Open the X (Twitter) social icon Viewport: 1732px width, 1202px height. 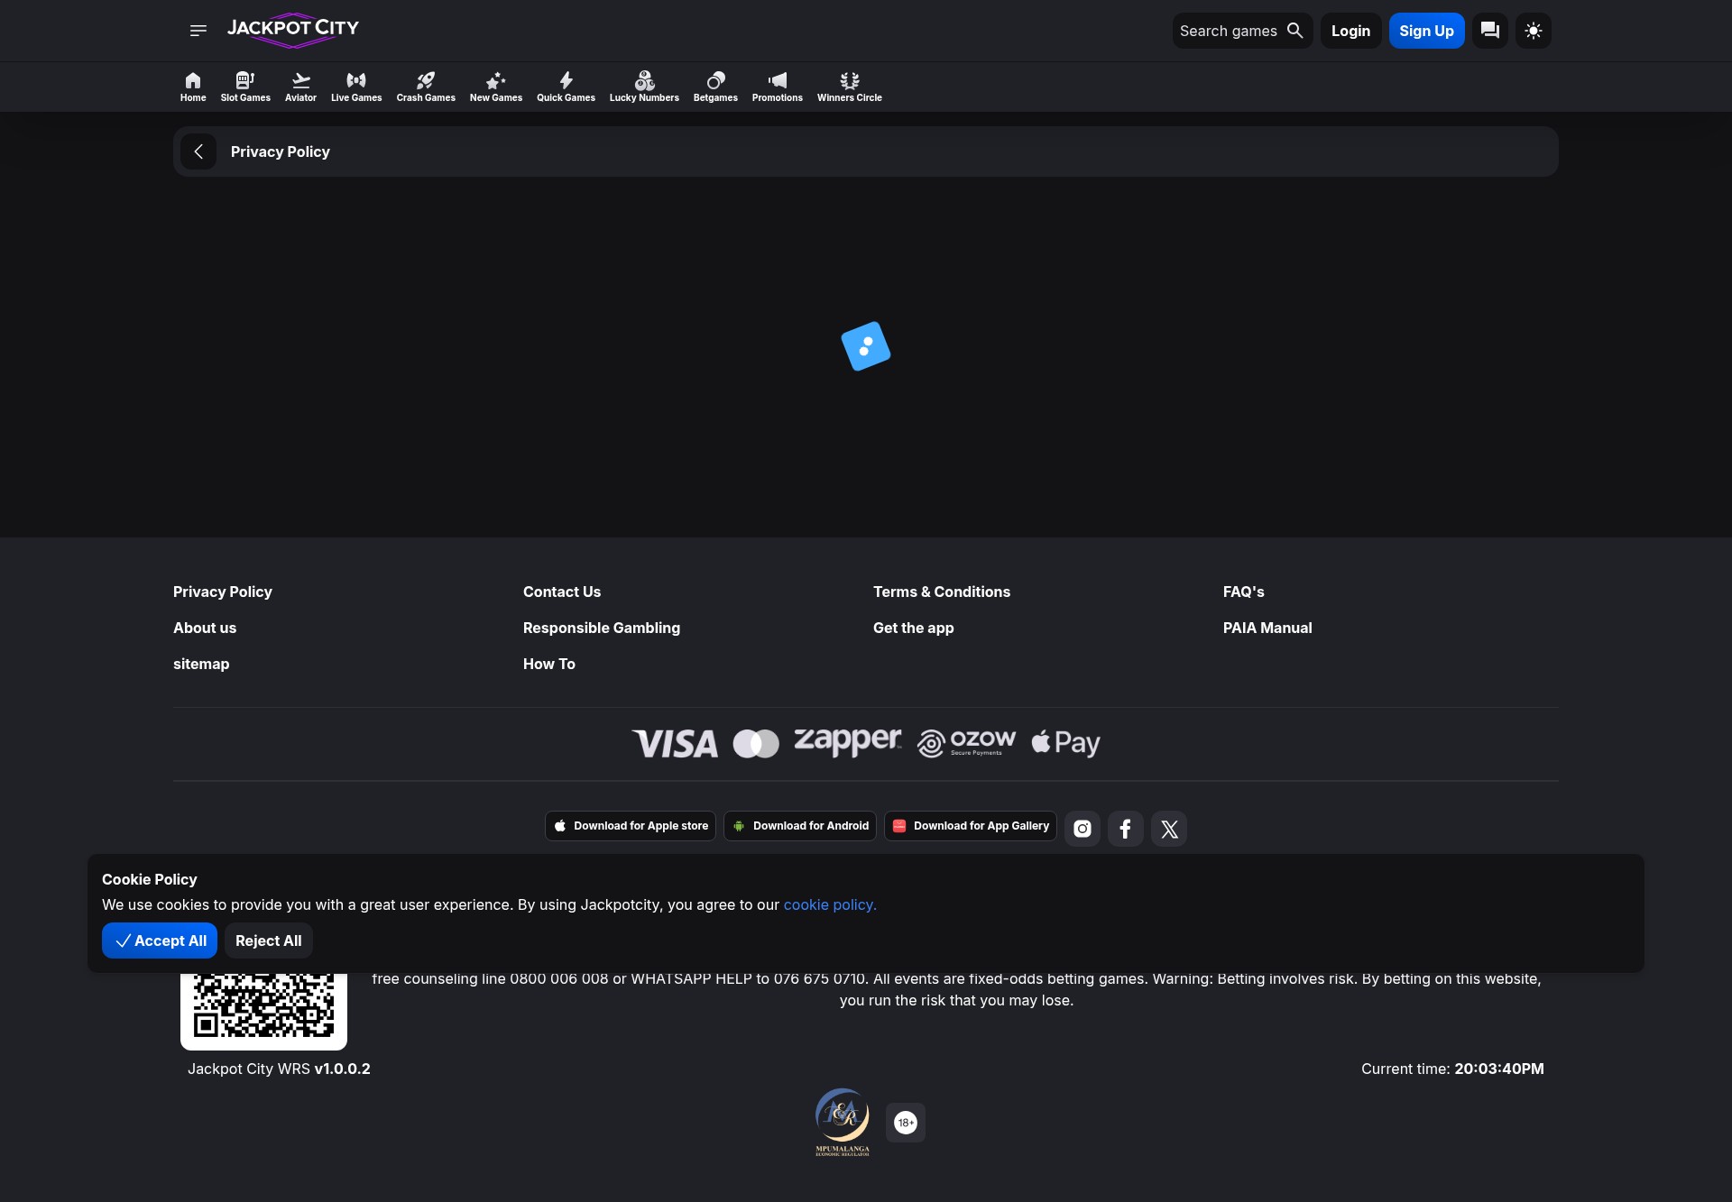1169,829
